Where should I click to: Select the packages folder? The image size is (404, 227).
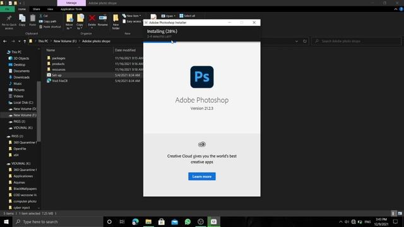(59, 58)
